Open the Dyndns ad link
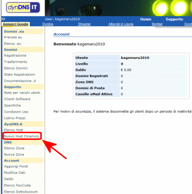 click(48, 24)
